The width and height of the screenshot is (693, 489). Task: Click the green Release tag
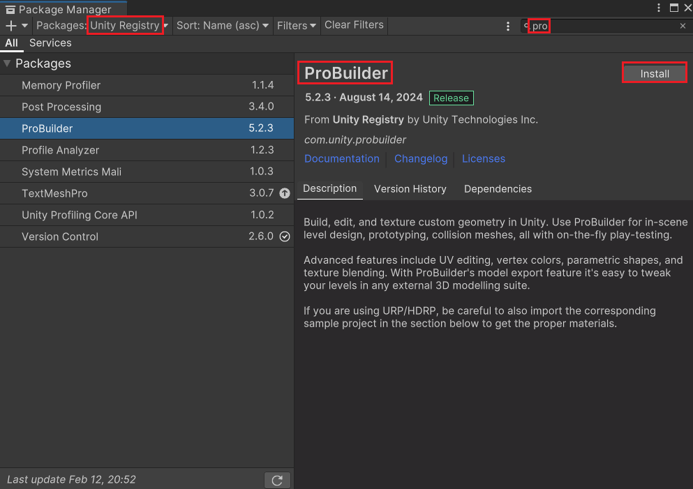(x=452, y=98)
